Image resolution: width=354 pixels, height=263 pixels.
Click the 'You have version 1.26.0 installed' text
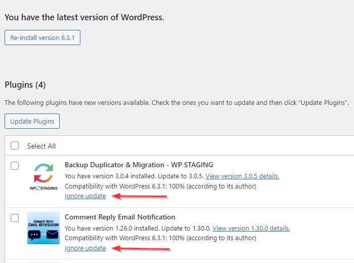pyautogui.click(x=112, y=228)
